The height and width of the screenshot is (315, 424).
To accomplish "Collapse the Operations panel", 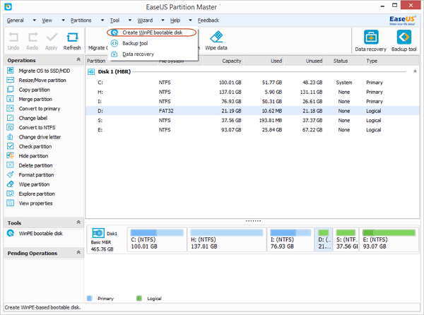I will (x=78, y=59).
